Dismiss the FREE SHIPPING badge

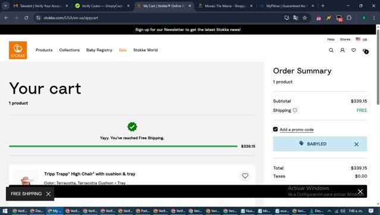(49, 194)
